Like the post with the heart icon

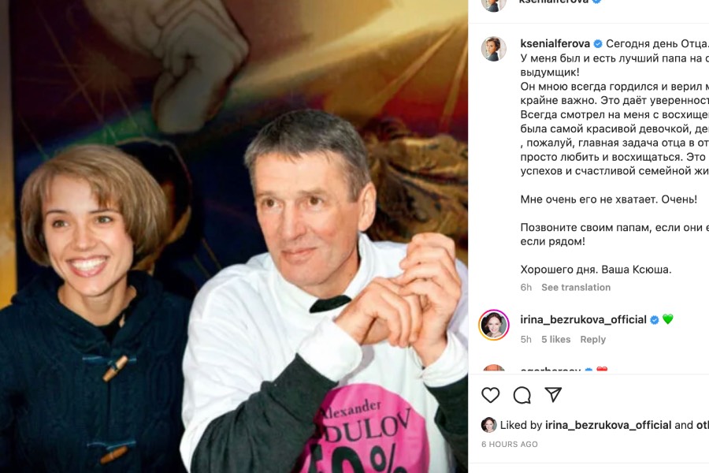490,395
